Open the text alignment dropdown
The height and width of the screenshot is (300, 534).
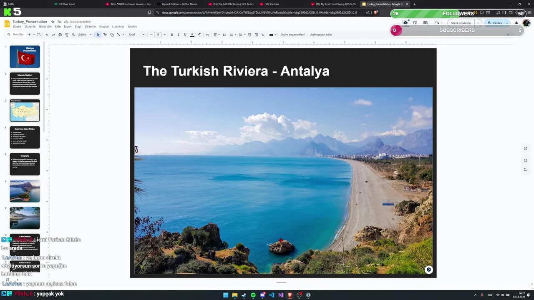coord(216,35)
